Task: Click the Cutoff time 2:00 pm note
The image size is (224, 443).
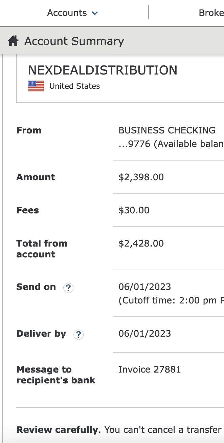Action: click(171, 301)
